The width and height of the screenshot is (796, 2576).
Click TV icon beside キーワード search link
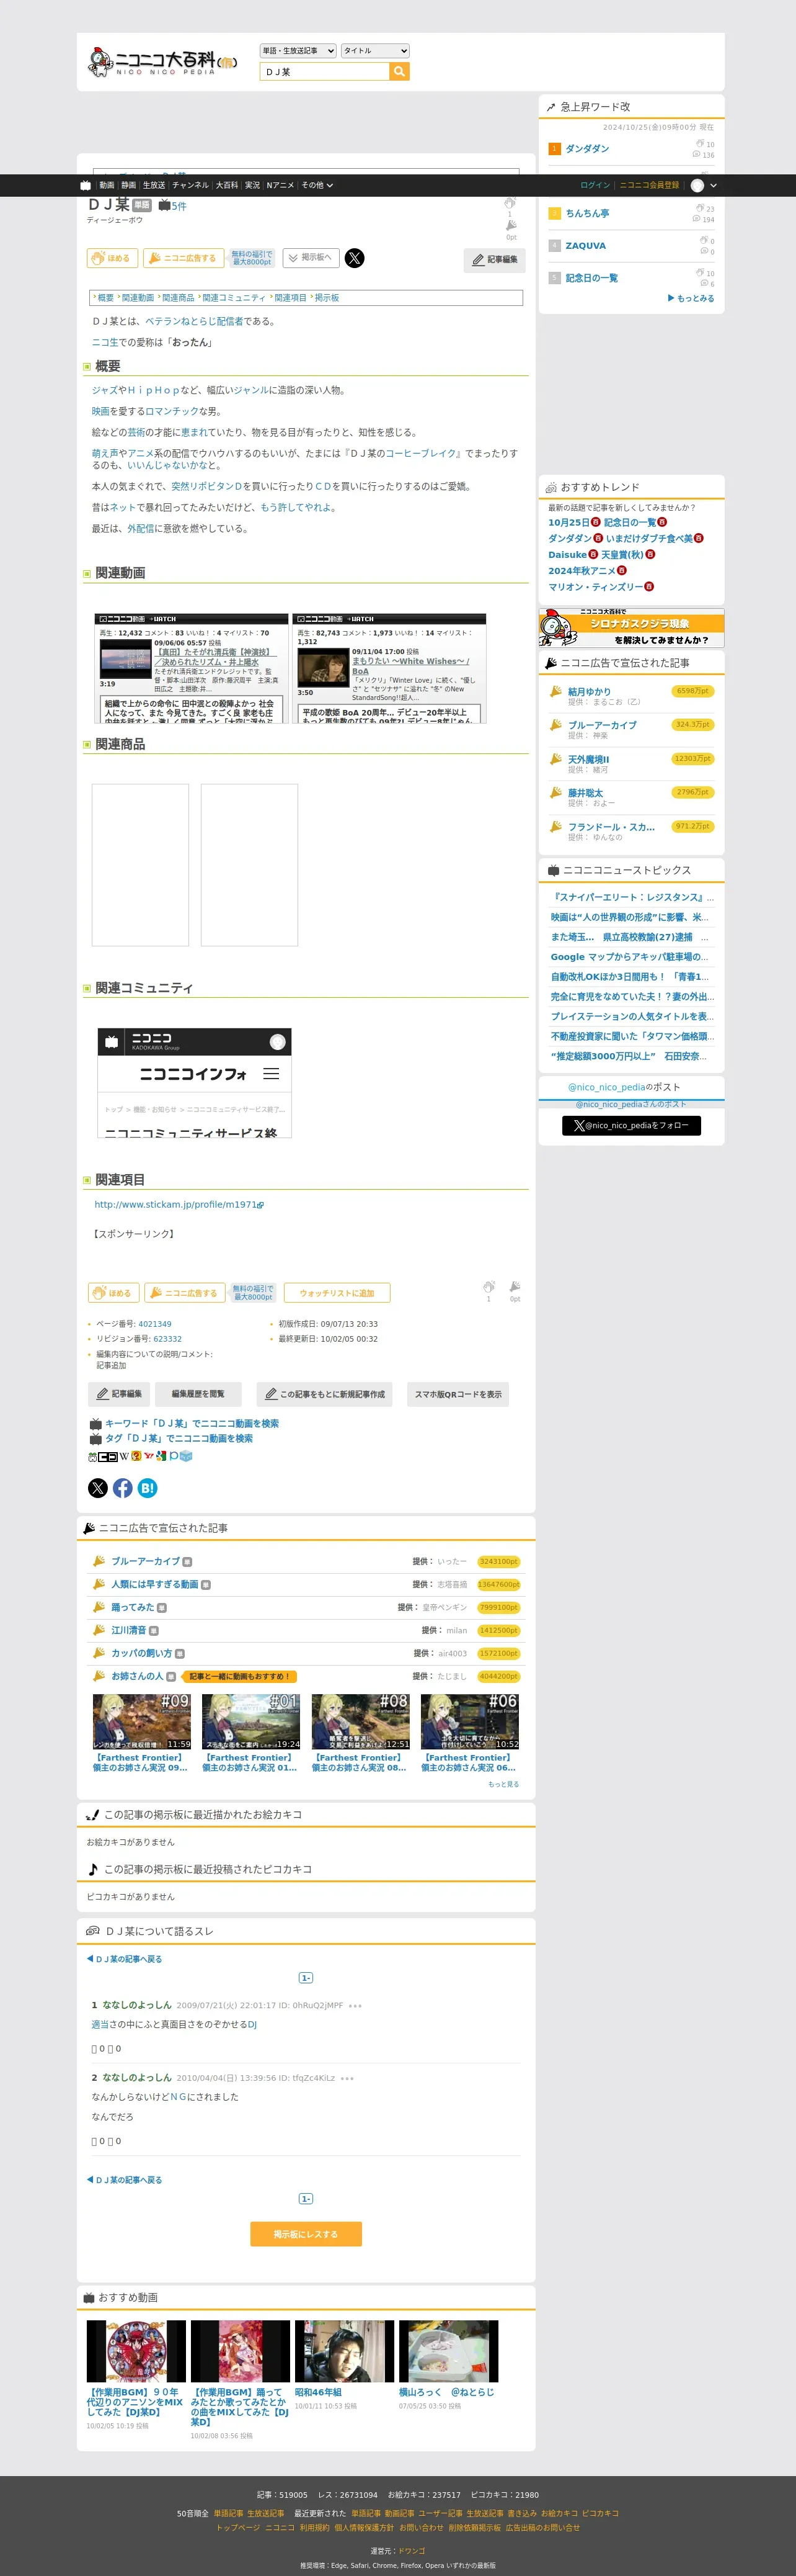pyautogui.click(x=96, y=1423)
